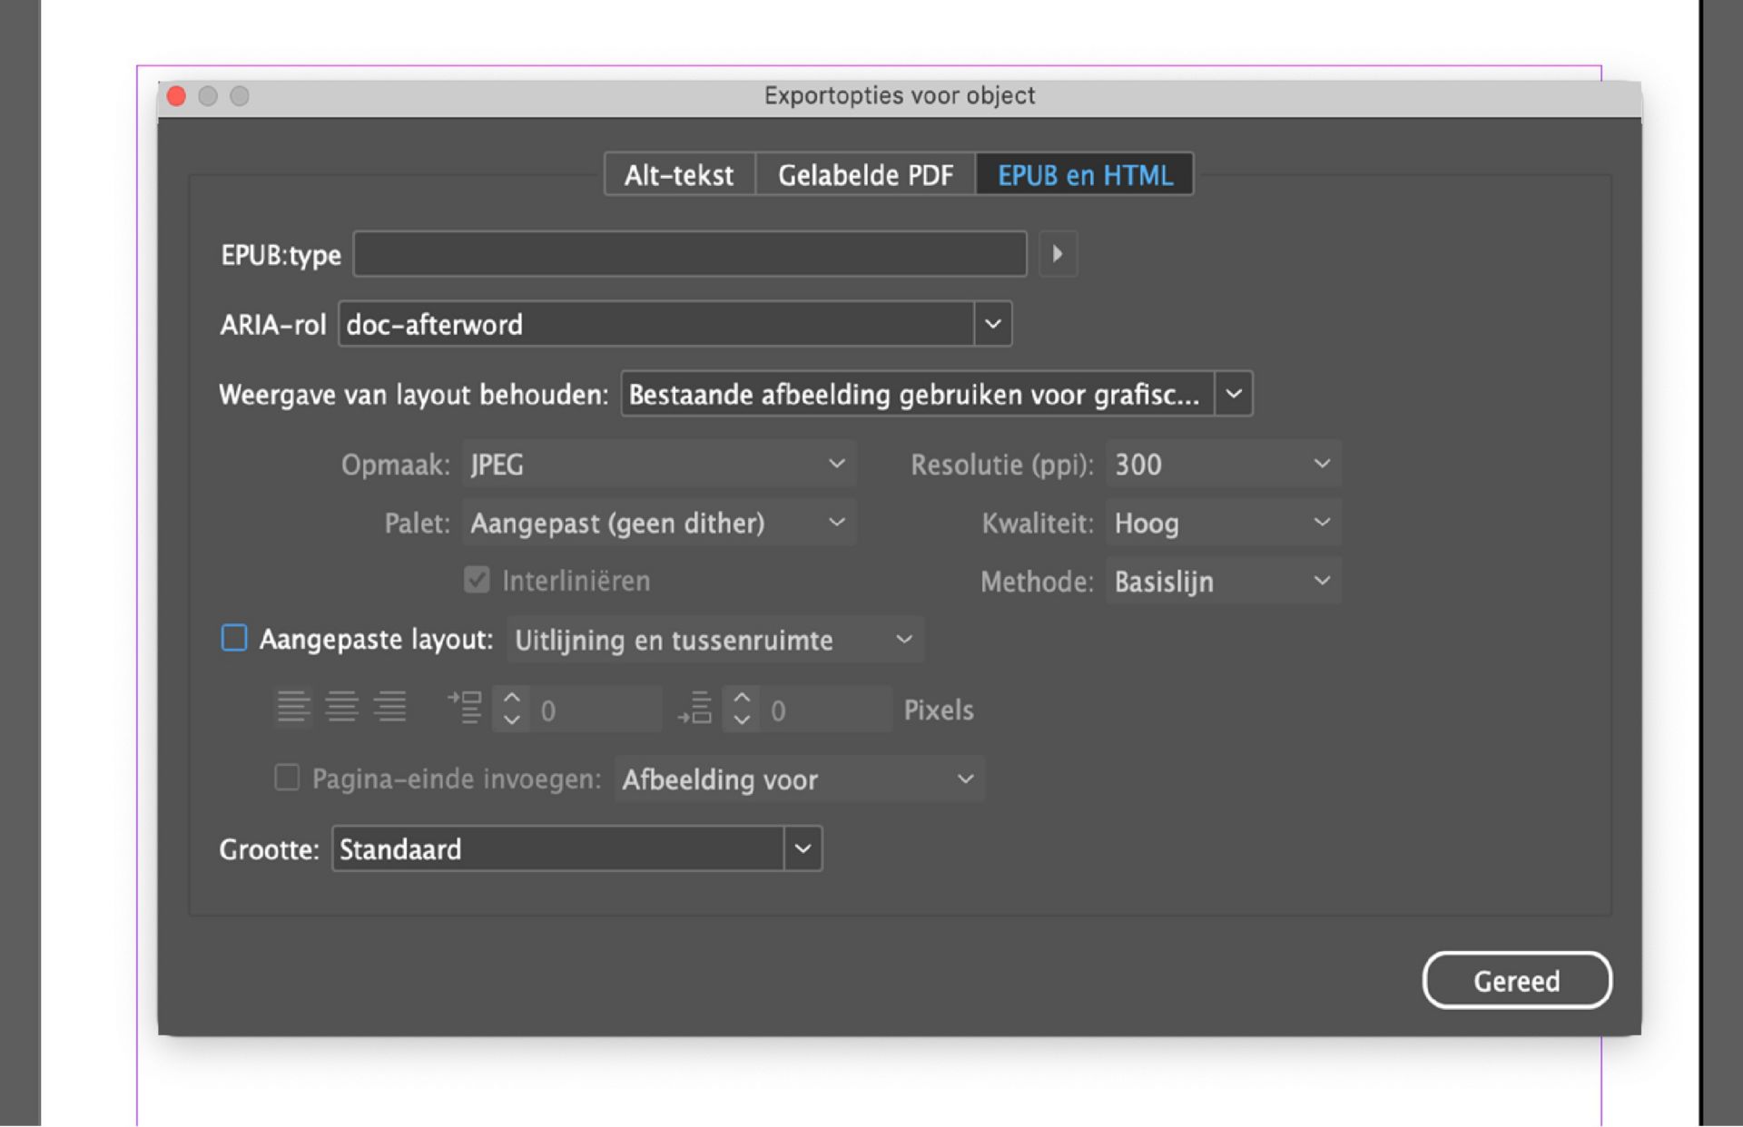This screenshot has width=1743, height=1127.
Task: Open the EPUB:type flyout arrow
Action: pos(1057,254)
